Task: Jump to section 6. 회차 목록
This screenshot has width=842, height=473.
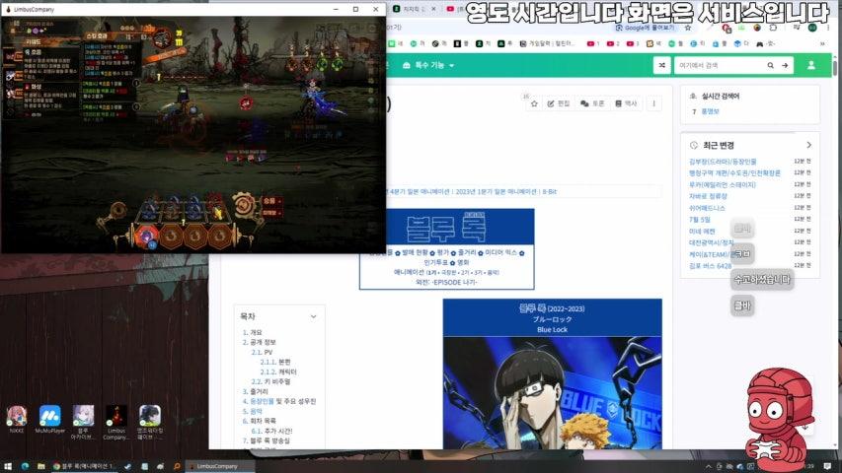Action: tap(259, 421)
